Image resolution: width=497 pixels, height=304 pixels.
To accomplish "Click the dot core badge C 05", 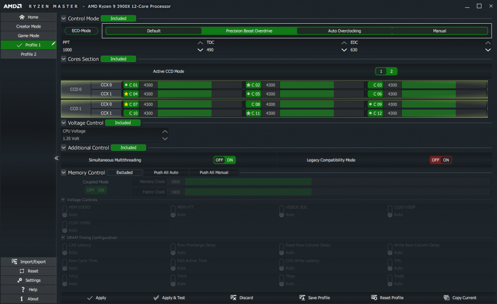I will [253, 94].
